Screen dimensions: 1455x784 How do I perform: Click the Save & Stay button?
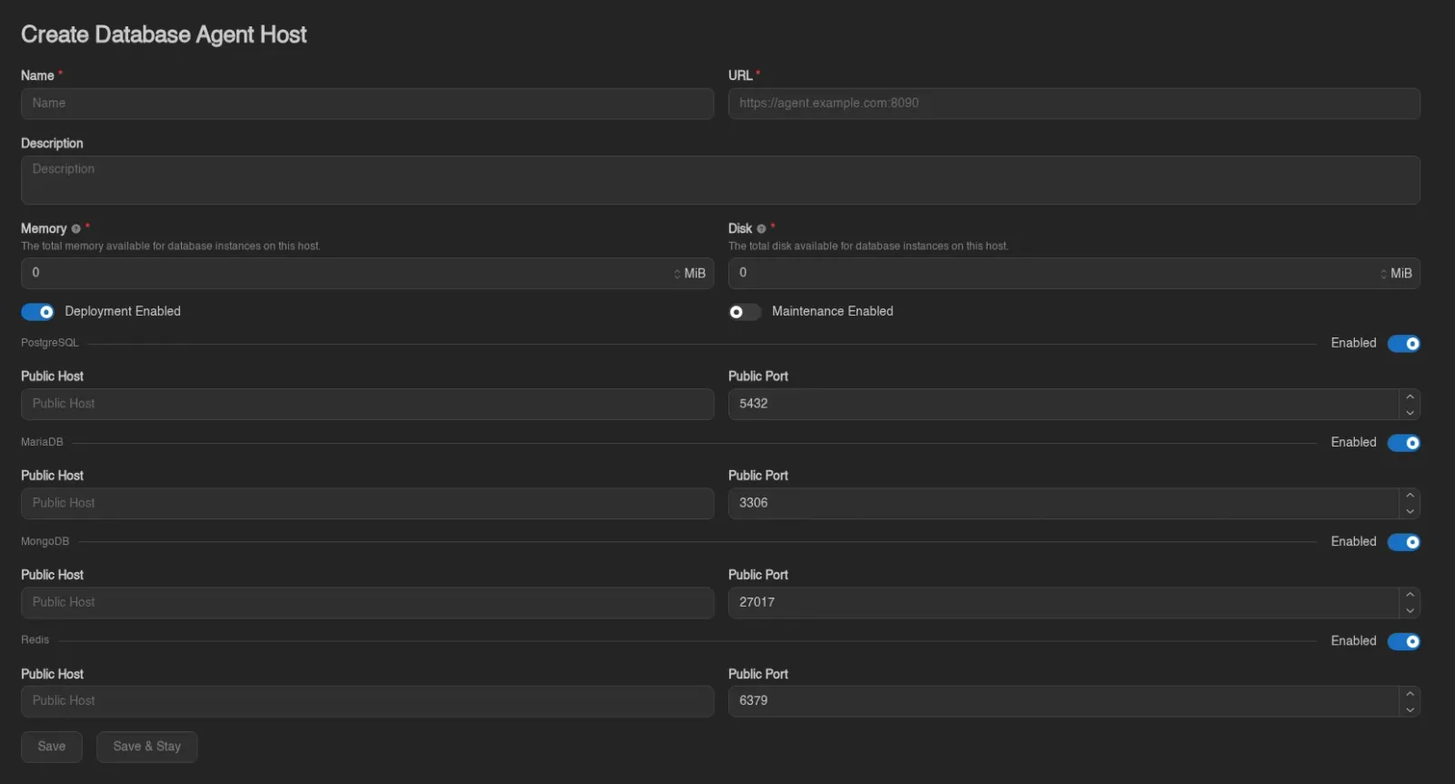(147, 747)
